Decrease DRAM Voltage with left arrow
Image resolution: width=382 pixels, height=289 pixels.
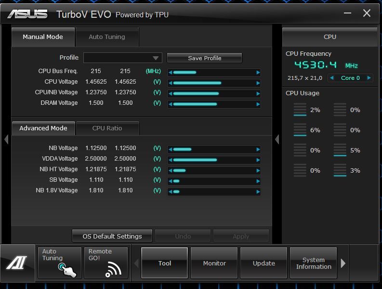click(171, 104)
